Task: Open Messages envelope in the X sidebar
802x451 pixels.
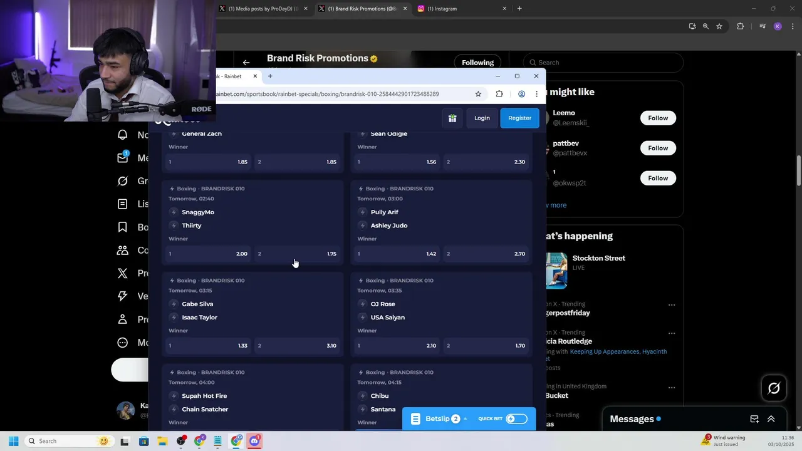Action: (x=123, y=157)
